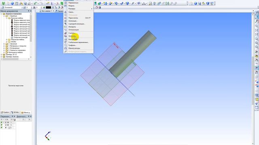Expand the 'Шкафы' folder
Image resolution: width=259 pixels, height=145 pixels.
pos(7,42)
